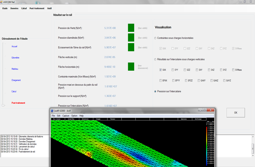This screenshot has width=255, height=167.
Task: Open the Post-traitement menu
Action: click(37, 8)
